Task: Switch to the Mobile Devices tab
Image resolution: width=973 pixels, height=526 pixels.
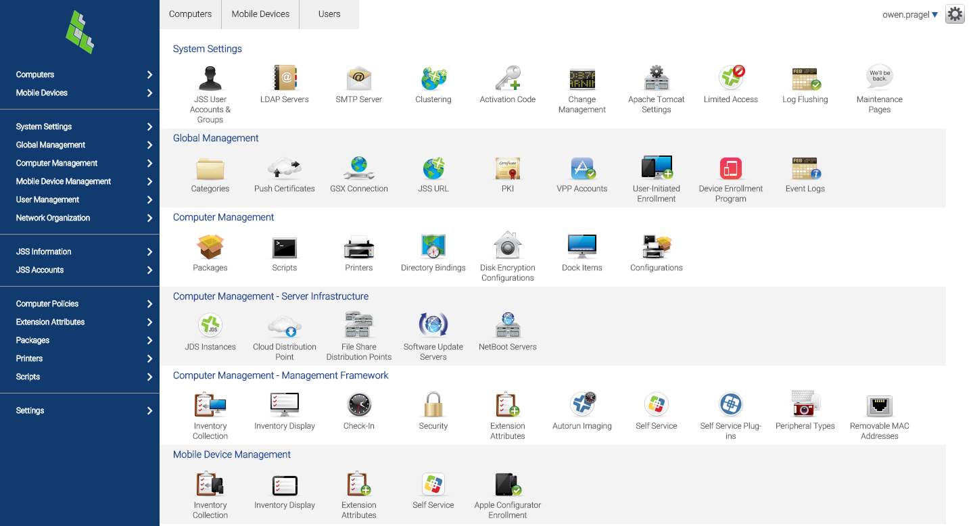Action: pyautogui.click(x=260, y=14)
